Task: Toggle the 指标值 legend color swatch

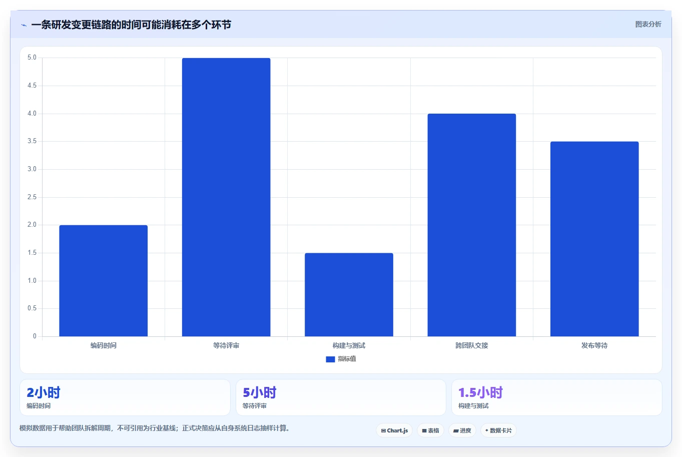Action: click(x=330, y=359)
